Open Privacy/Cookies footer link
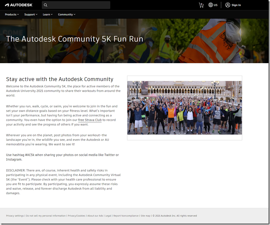 tap(77, 216)
